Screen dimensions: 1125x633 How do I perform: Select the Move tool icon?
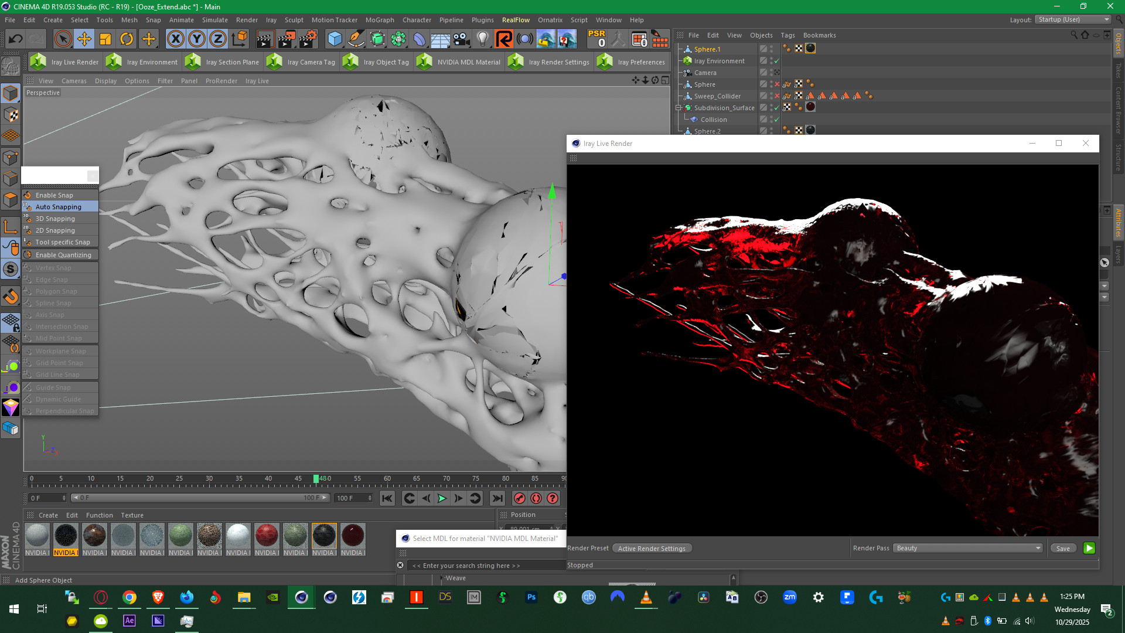click(84, 39)
